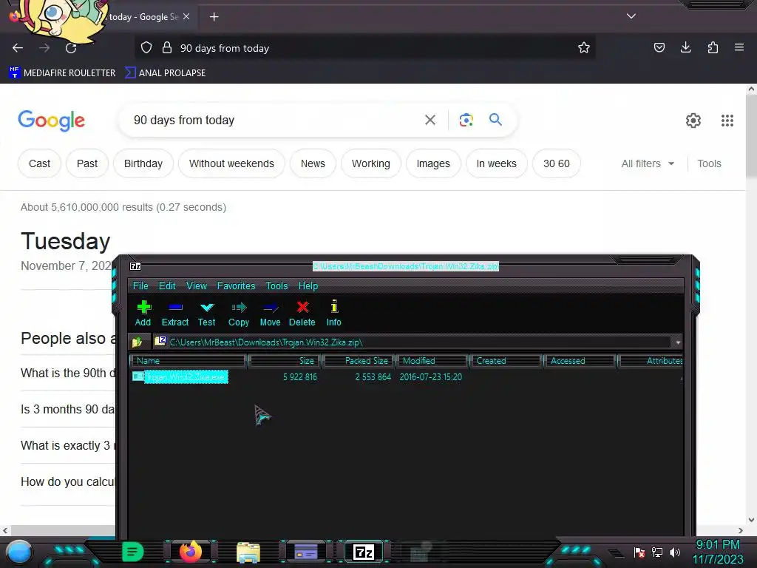
Task: Submit search with magnifier icon
Action: [x=495, y=119]
